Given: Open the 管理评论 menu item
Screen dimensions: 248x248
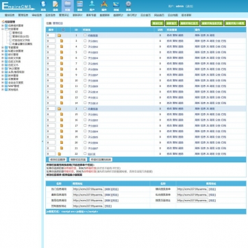Looking at the screenshot, I should [64, 15].
